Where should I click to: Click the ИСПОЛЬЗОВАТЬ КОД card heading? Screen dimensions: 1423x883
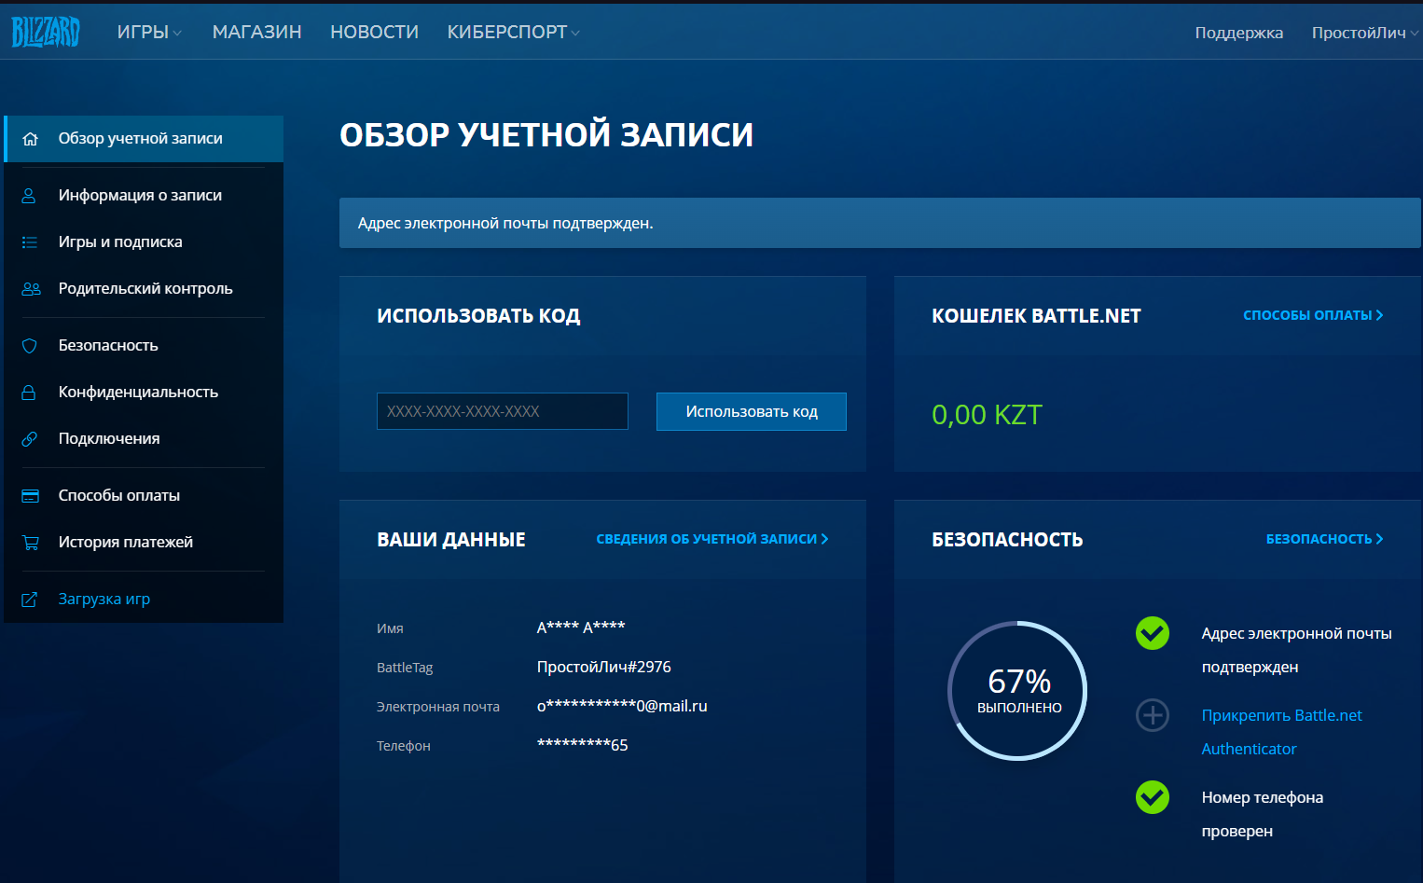pyautogui.click(x=478, y=316)
